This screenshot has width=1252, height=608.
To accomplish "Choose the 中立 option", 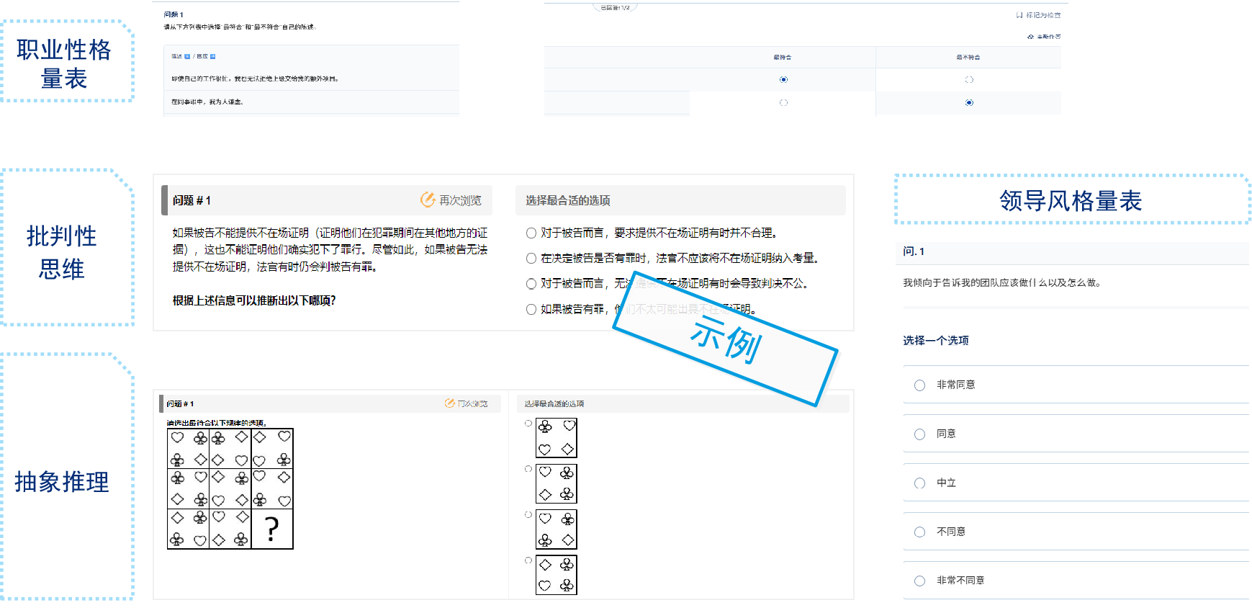I will coord(919,483).
